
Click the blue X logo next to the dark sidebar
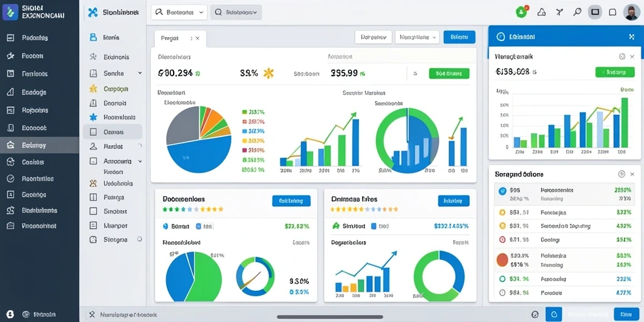pyautogui.click(x=93, y=13)
